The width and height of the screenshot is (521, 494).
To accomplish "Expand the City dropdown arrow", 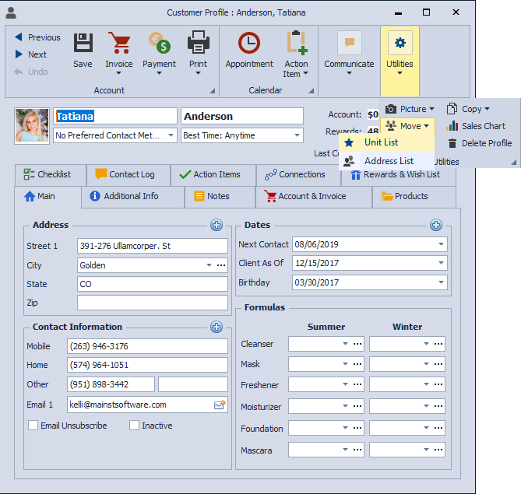I will (209, 265).
